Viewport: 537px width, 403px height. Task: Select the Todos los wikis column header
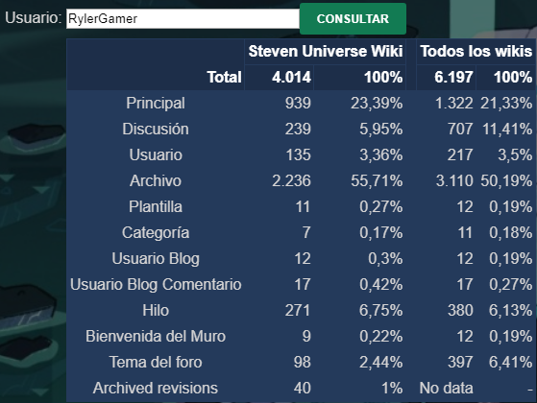point(476,52)
